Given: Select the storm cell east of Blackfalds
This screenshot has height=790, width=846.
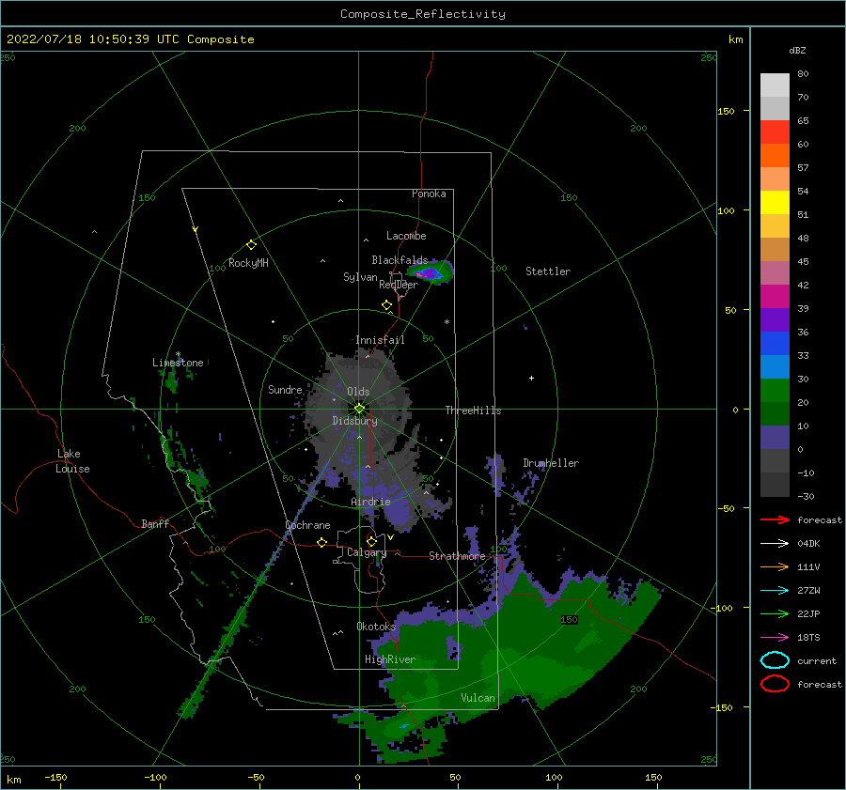Looking at the screenshot, I should (x=430, y=272).
